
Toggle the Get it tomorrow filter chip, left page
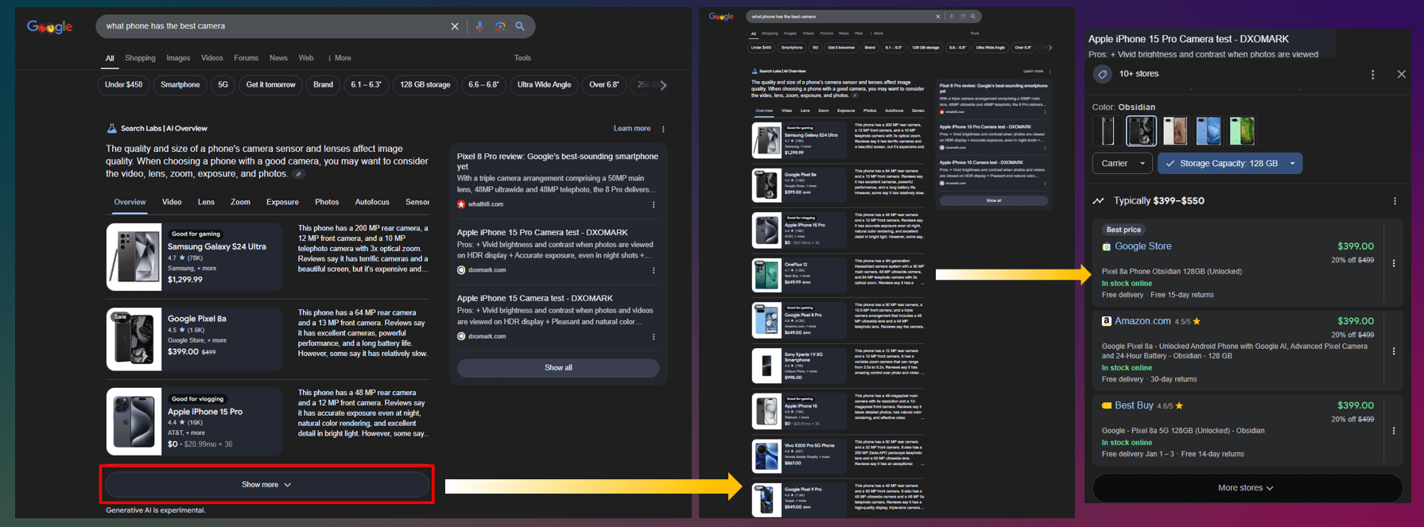pos(270,85)
